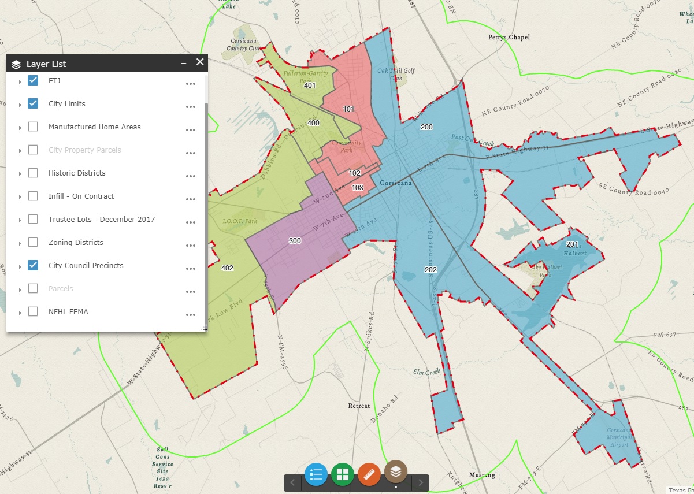This screenshot has width=694, height=494.
Task: Open the Trustee Lots options menu
Action: point(191,222)
